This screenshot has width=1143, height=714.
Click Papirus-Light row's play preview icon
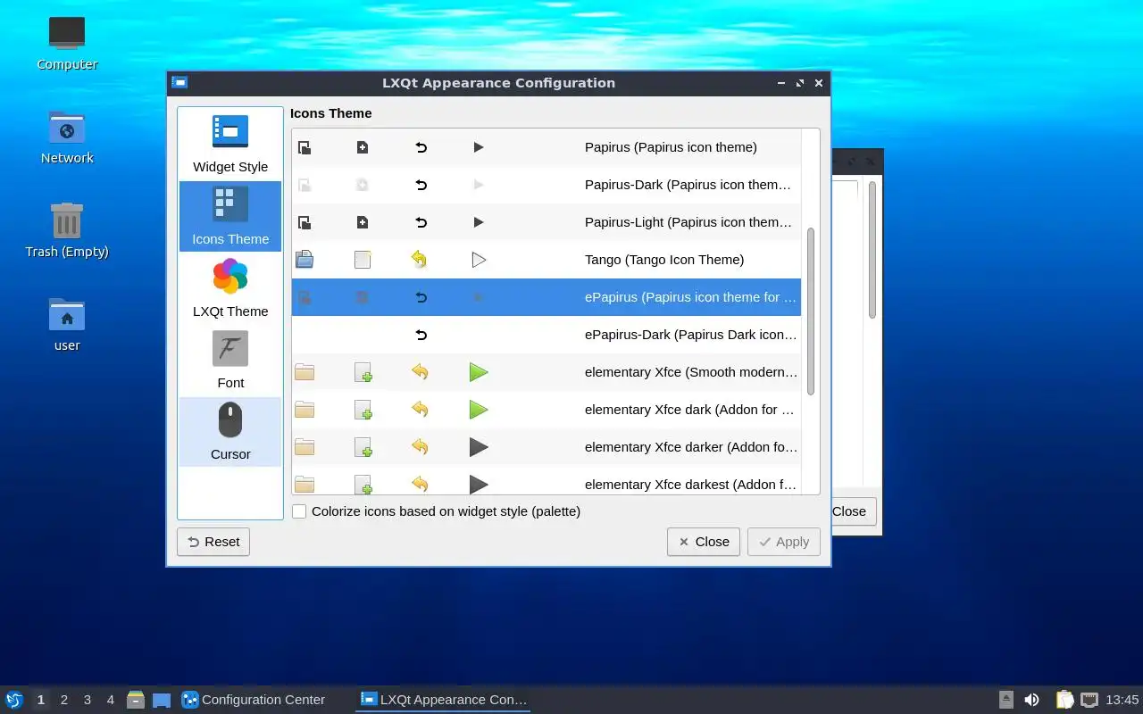pos(479,222)
